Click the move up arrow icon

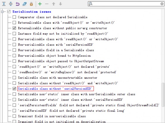coord(54,4)
